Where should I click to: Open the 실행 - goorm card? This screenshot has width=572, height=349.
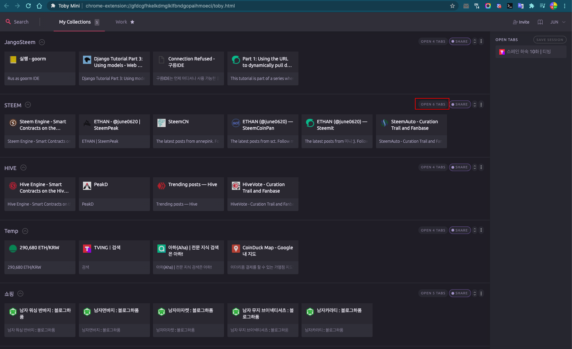coord(40,68)
